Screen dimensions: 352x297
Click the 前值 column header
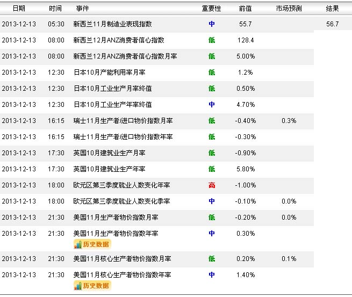tap(246, 9)
